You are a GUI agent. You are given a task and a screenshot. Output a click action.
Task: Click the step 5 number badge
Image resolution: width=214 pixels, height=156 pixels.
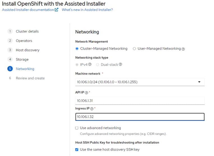10,69
